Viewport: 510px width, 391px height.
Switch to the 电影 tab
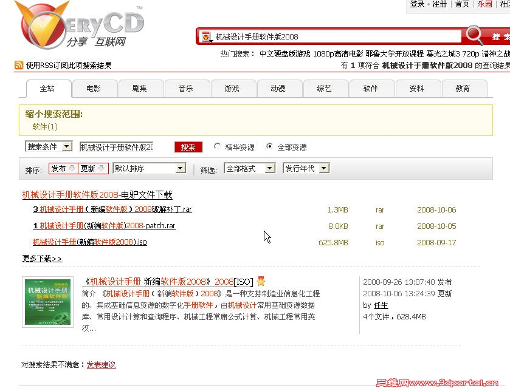tap(94, 88)
